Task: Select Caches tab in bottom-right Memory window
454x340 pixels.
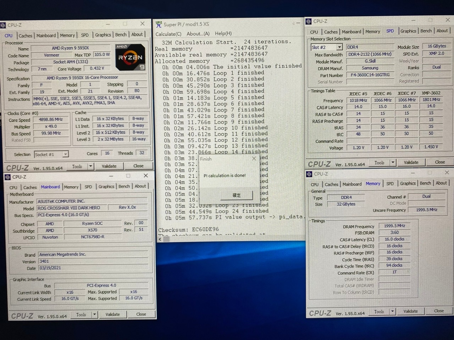Action: click(x=331, y=184)
